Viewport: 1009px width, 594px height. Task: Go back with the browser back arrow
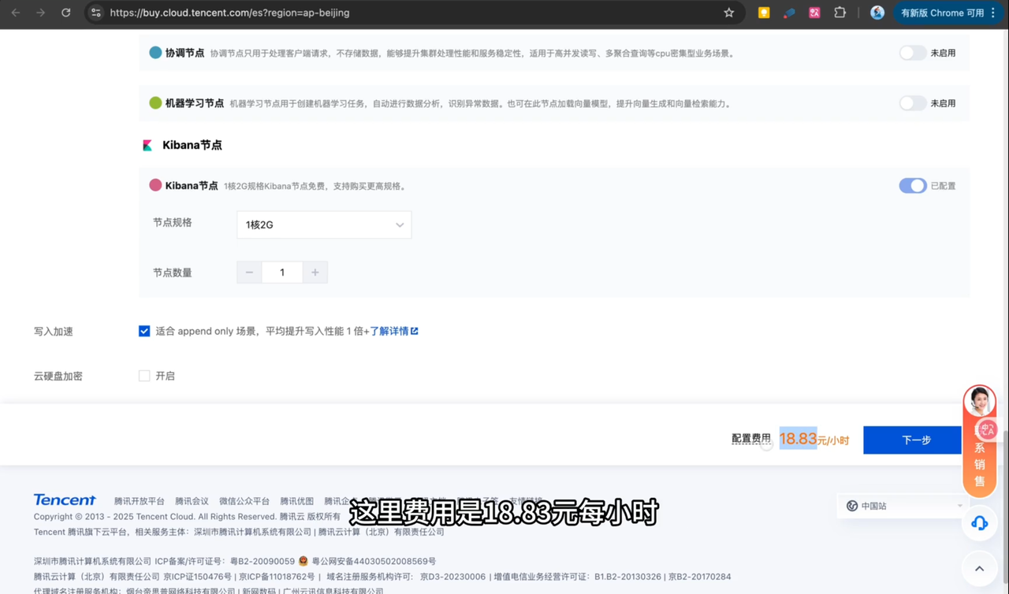(x=16, y=13)
